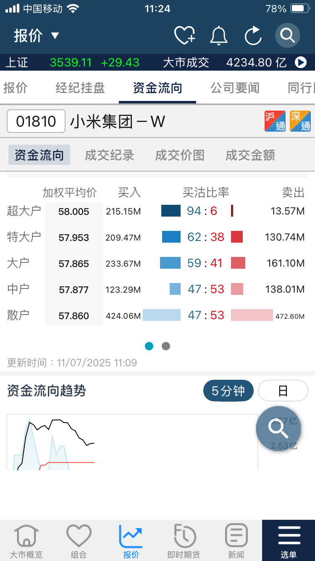Tap the 散户 pink sell bar

[252, 315]
